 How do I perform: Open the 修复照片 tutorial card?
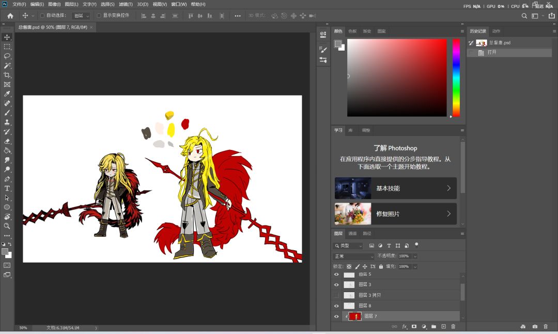tap(396, 214)
